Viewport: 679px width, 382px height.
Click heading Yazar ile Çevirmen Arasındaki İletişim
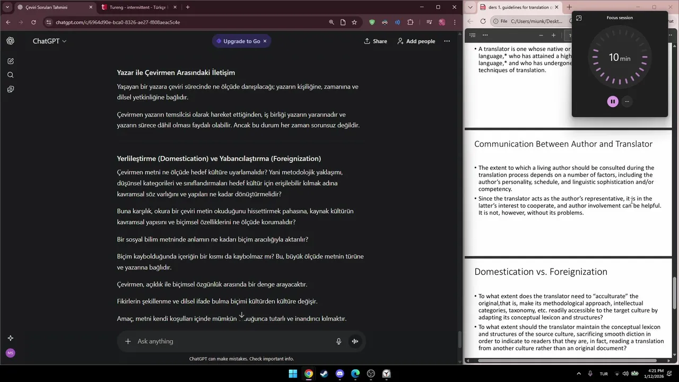coord(176,72)
